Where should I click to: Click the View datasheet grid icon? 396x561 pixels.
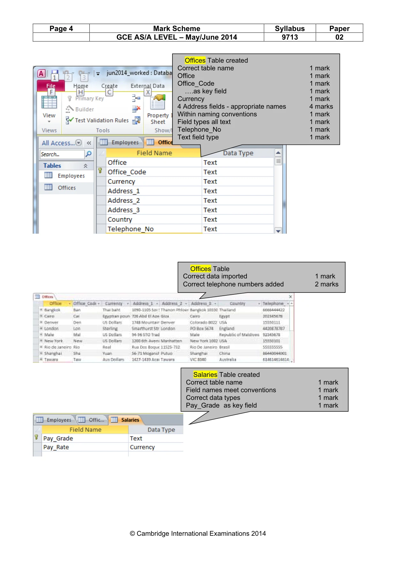(x=49, y=102)
